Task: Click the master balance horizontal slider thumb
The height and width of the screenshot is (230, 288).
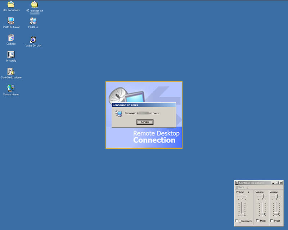Action: tap(242, 197)
